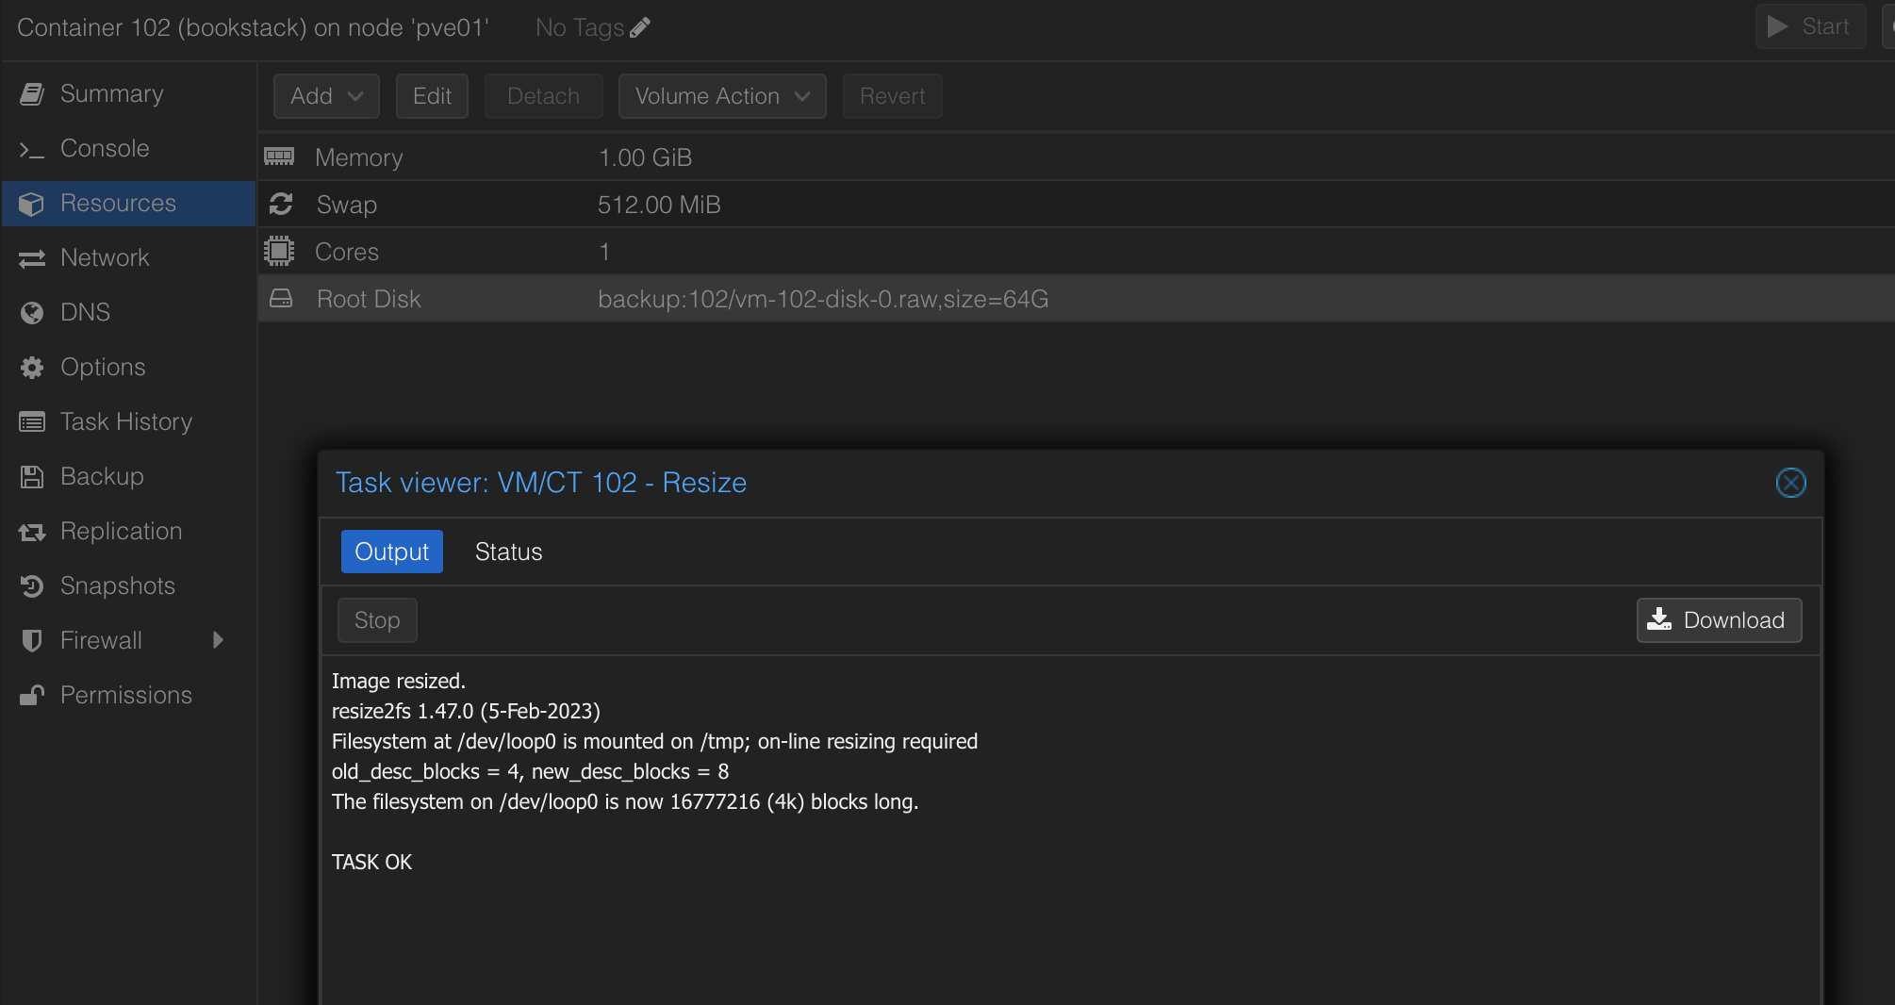Click the Replication arrows icon
This screenshot has width=1895, height=1005.
32,532
